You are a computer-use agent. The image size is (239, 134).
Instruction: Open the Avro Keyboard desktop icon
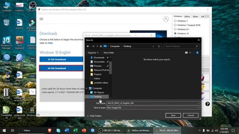[19, 42]
